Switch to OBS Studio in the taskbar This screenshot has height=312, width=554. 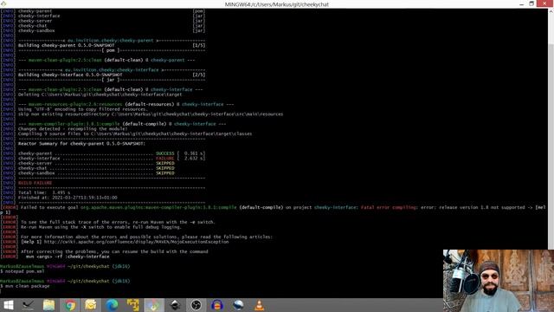(196, 305)
